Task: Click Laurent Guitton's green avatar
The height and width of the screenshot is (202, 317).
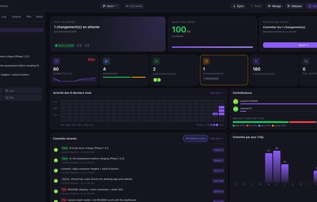Action: click(x=235, y=102)
